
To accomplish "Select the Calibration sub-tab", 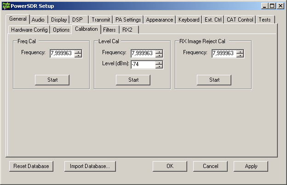I will pyautogui.click(x=86, y=29).
